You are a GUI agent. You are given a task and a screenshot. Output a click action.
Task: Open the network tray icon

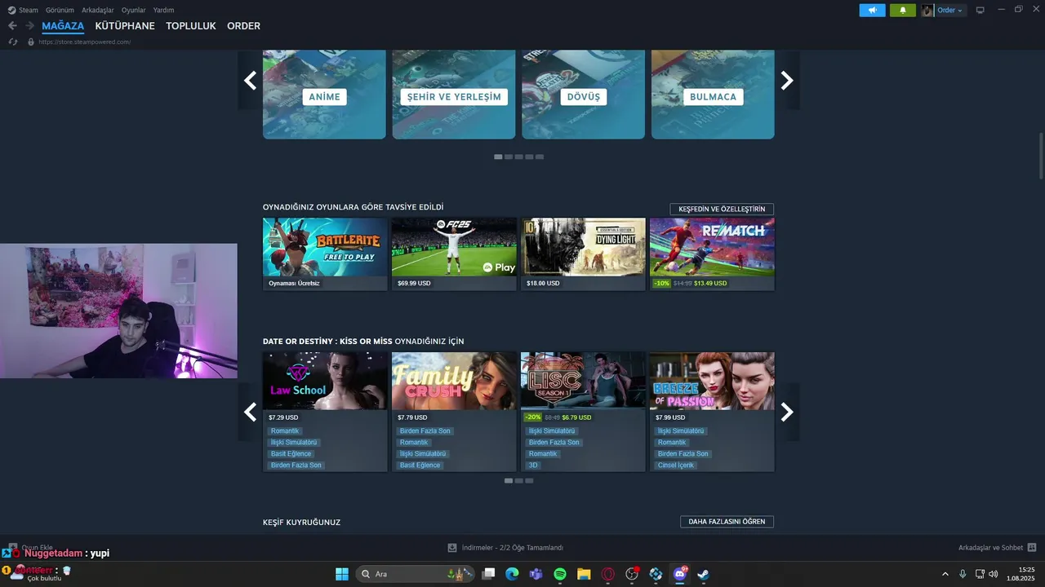tap(980, 574)
